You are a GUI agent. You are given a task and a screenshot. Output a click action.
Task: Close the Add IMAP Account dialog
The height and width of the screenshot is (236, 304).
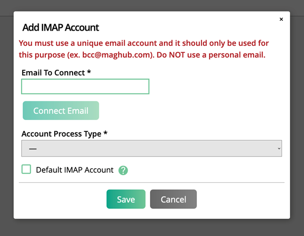pos(281,20)
